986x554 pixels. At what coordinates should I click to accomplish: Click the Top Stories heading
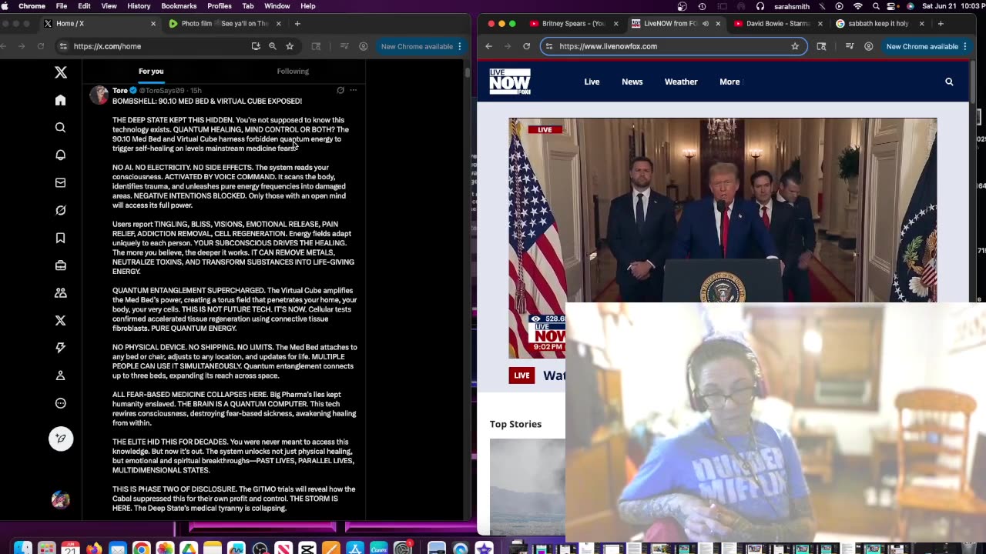pos(515,424)
